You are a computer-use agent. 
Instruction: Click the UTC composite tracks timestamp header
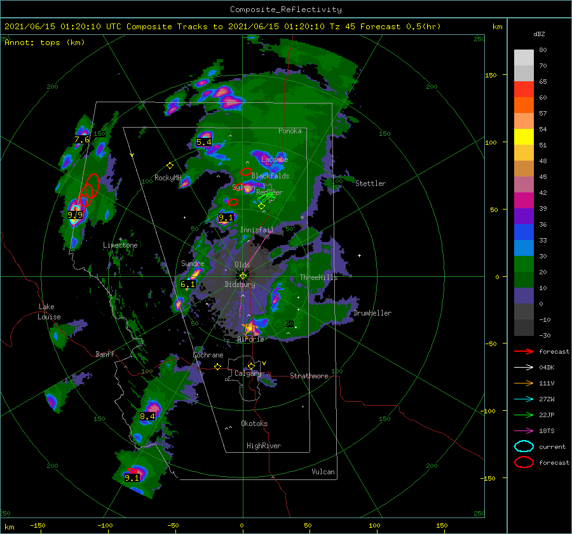pyautogui.click(x=222, y=27)
